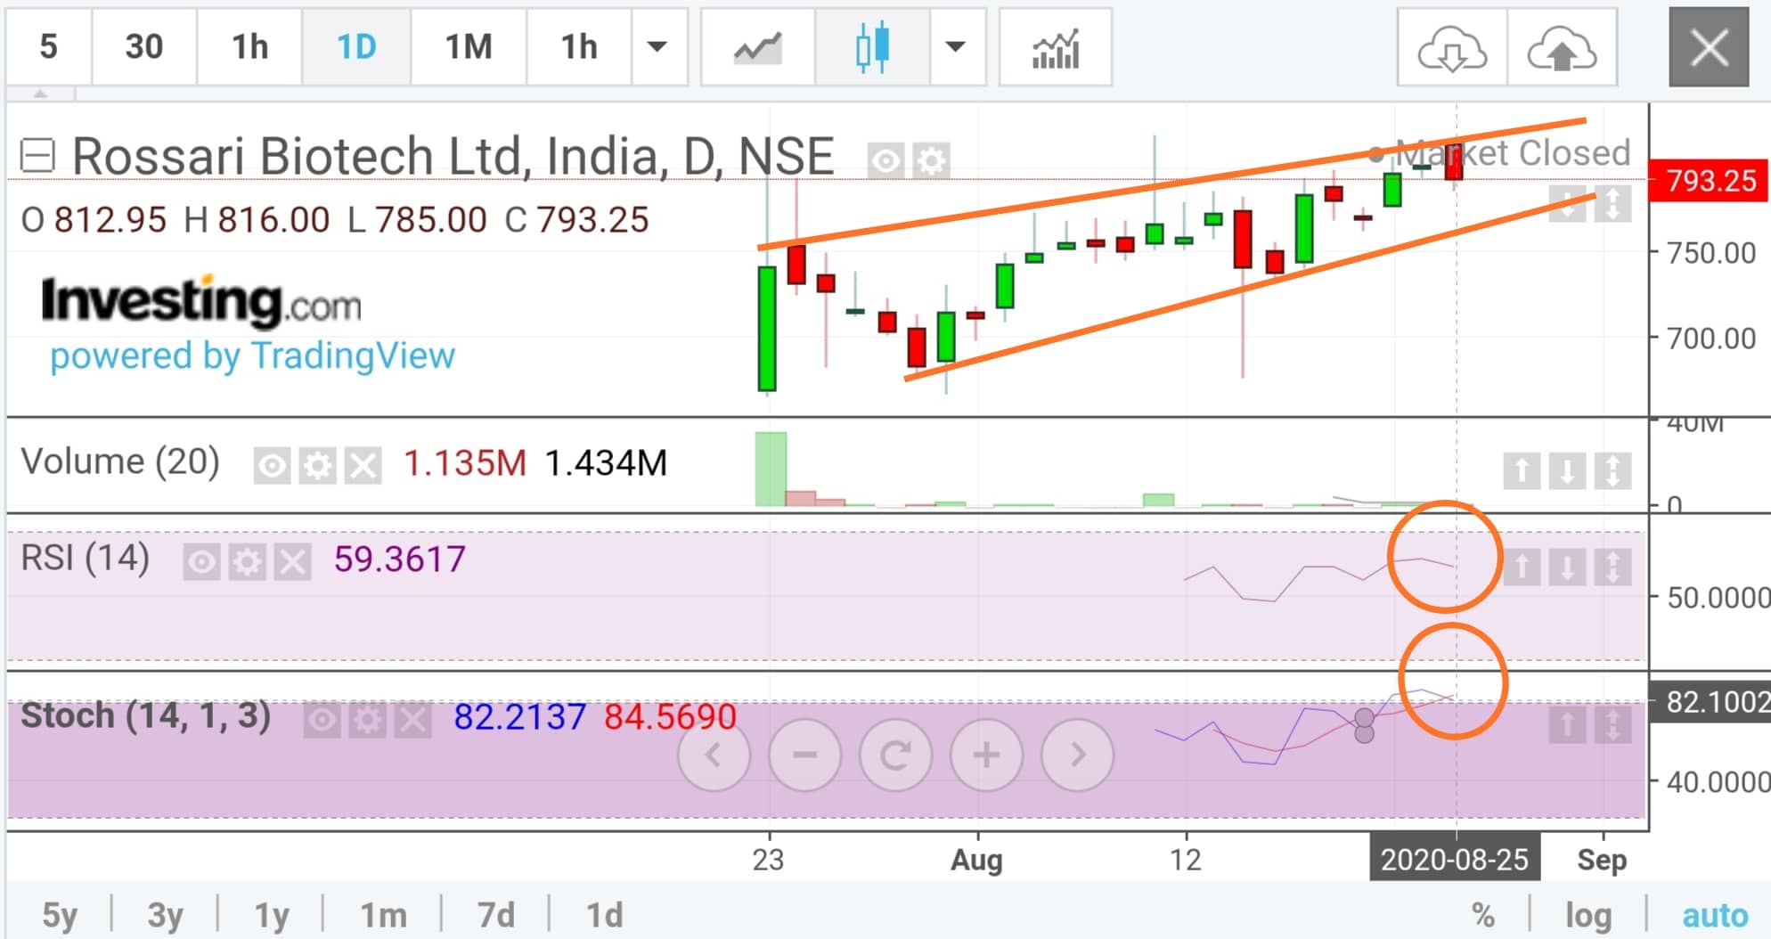This screenshot has height=939, width=1771.
Task: Switch to candlestick chart style
Action: click(x=872, y=47)
